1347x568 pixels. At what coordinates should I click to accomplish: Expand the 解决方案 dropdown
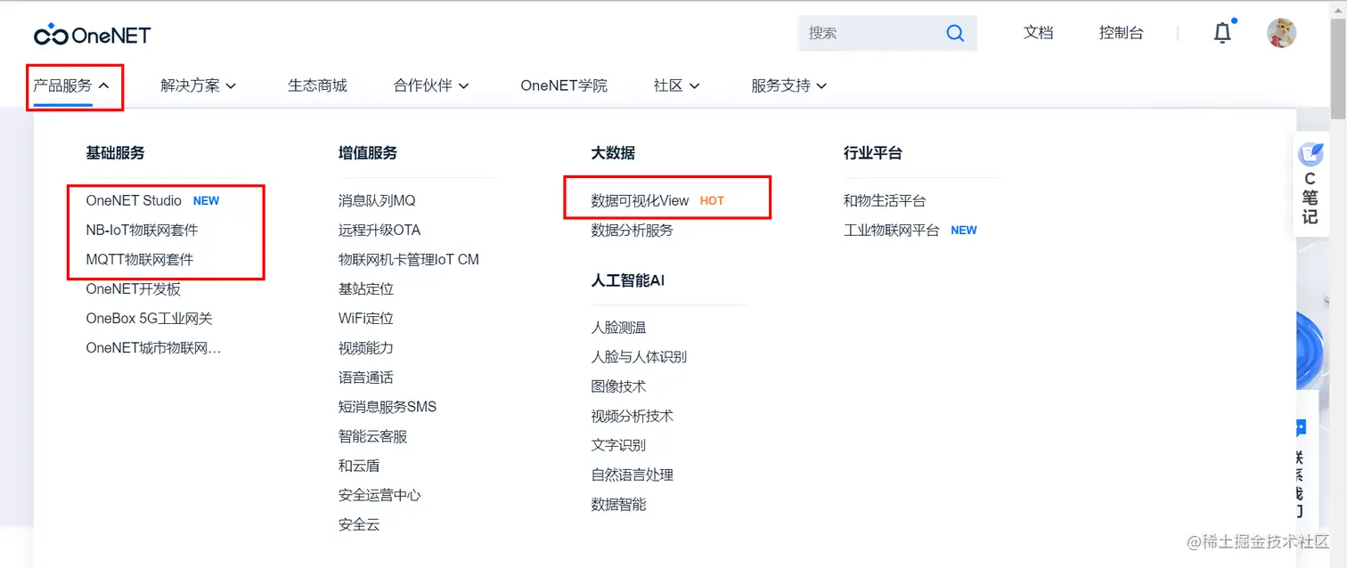198,85
